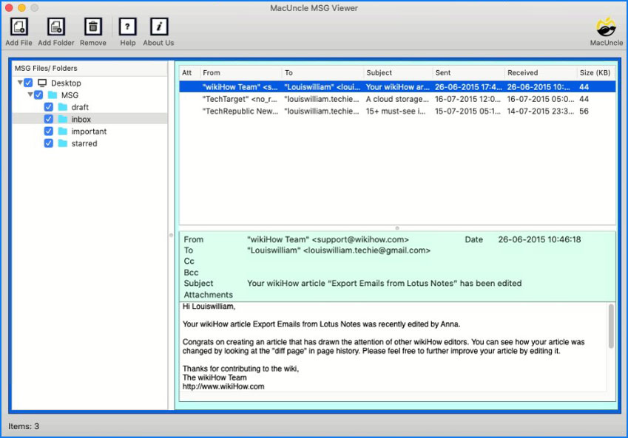Click the http://www.wikiHow.com link text
This screenshot has height=438, width=628.
(223, 386)
